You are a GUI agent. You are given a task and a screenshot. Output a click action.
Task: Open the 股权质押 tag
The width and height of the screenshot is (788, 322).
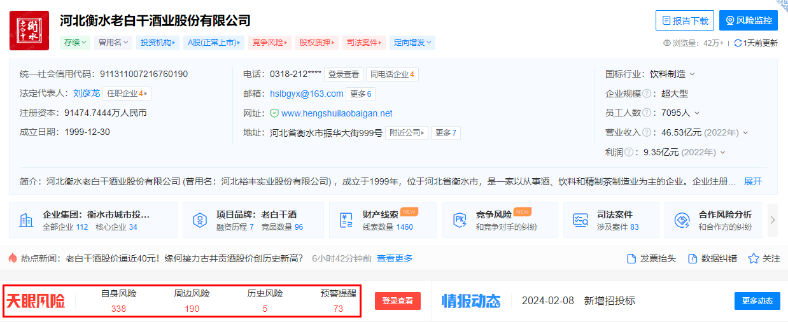click(x=317, y=43)
